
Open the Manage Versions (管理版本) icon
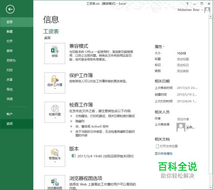55,156
